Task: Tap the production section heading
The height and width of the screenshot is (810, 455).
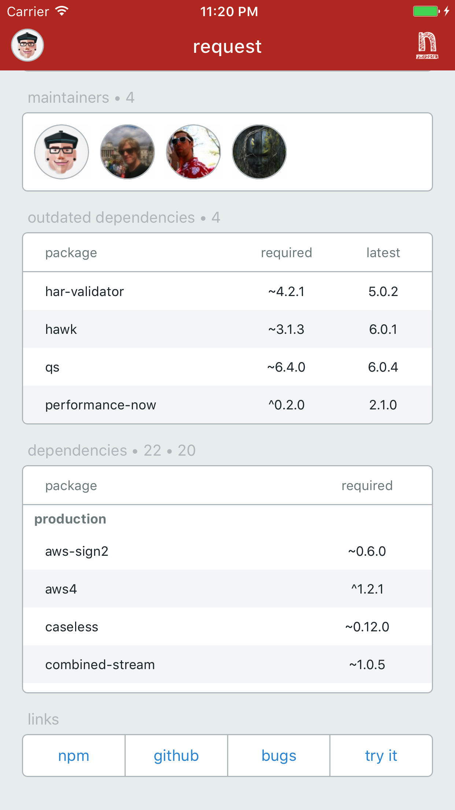Action: pyautogui.click(x=70, y=519)
